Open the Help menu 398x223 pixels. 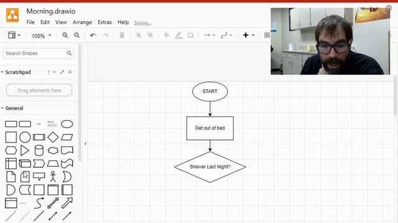click(123, 22)
